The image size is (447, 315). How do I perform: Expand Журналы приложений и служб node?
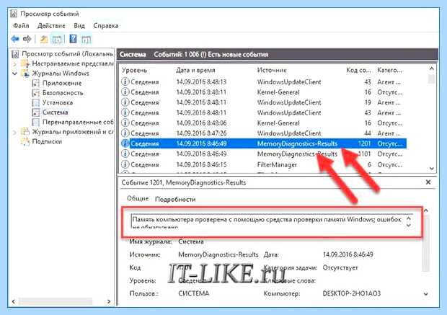point(15,132)
